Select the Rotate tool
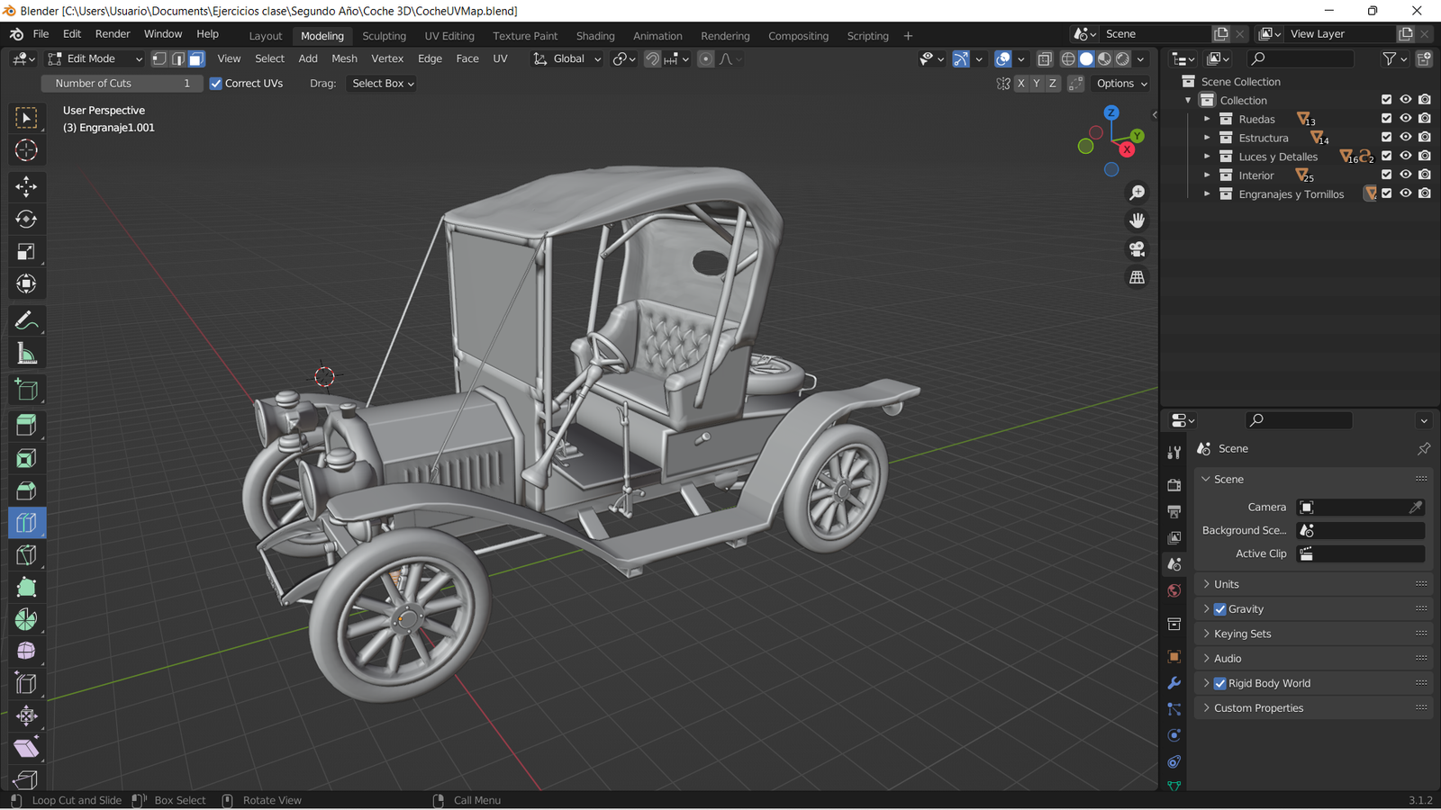This screenshot has width=1441, height=810. click(26, 220)
